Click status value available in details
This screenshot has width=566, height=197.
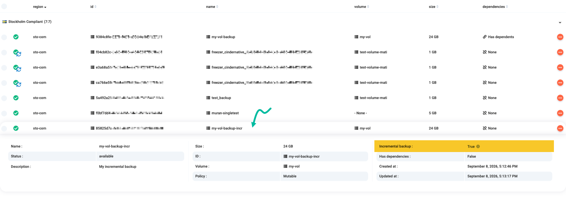106,156
